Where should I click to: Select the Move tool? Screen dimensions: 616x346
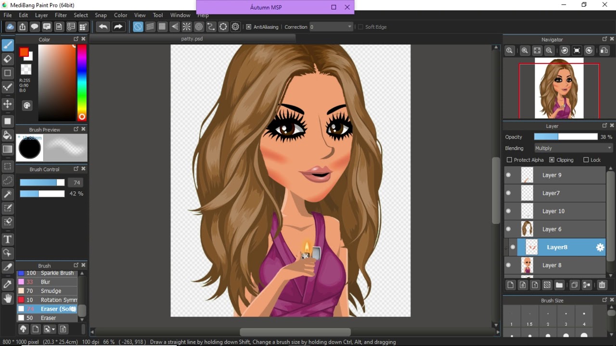click(x=8, y=104)
